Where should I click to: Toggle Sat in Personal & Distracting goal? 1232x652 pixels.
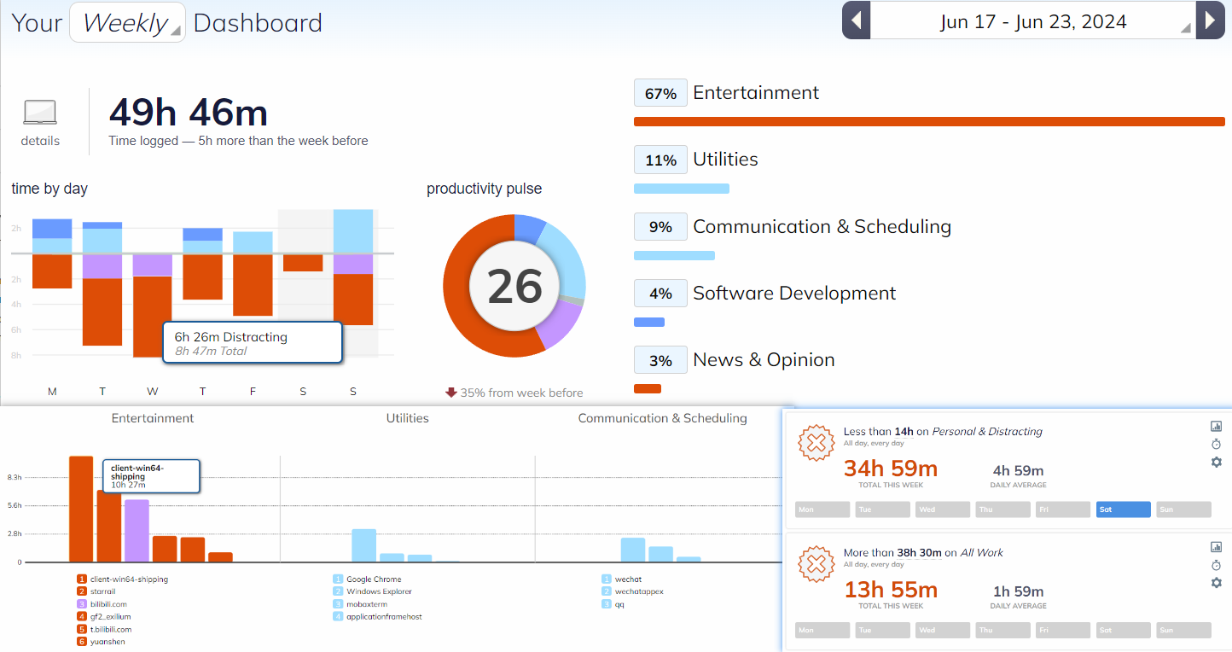(1123, 509)
